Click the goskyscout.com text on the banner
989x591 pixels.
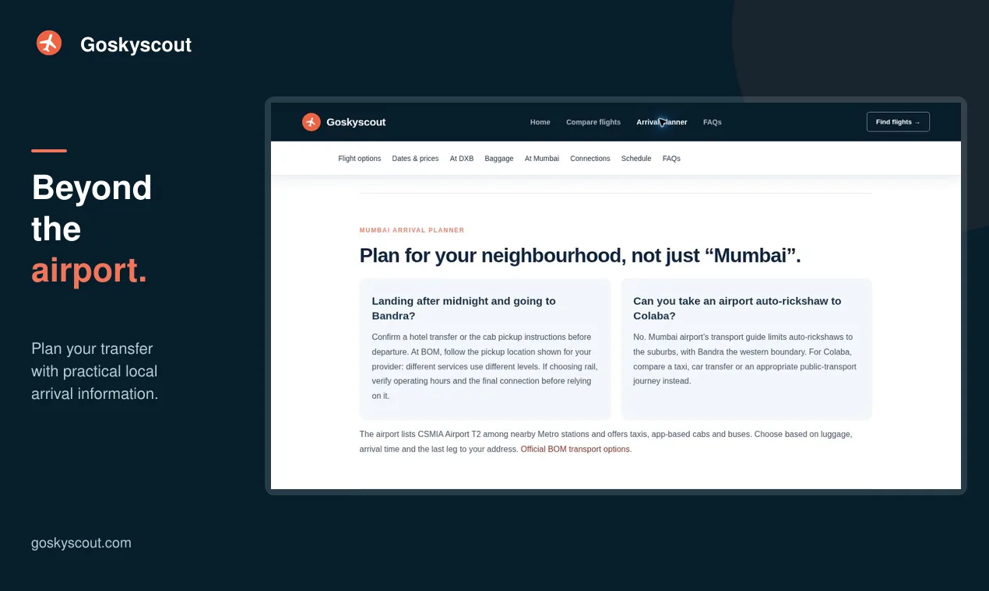pos(81,543)
